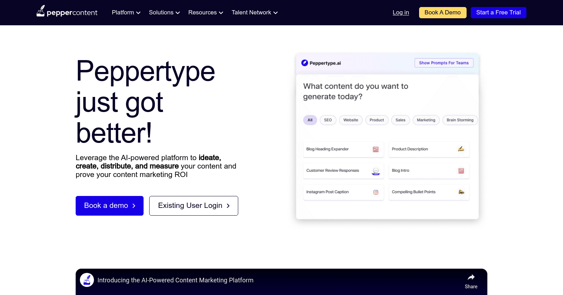Switch to the Product category
563x295 pixels.
377,120
